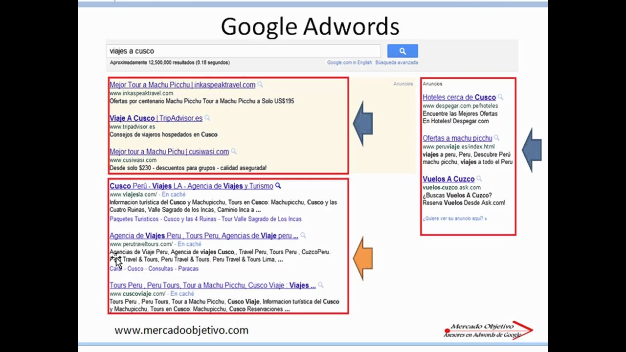This screenshot has height=352, width=626.
Task: Open 'En caché' link of cuscoviaje.com
Action: pos(182,294)
